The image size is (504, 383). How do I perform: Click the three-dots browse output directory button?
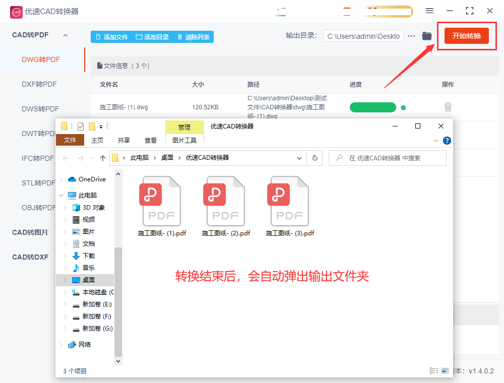pyautogui.click(x=411, y=36)
